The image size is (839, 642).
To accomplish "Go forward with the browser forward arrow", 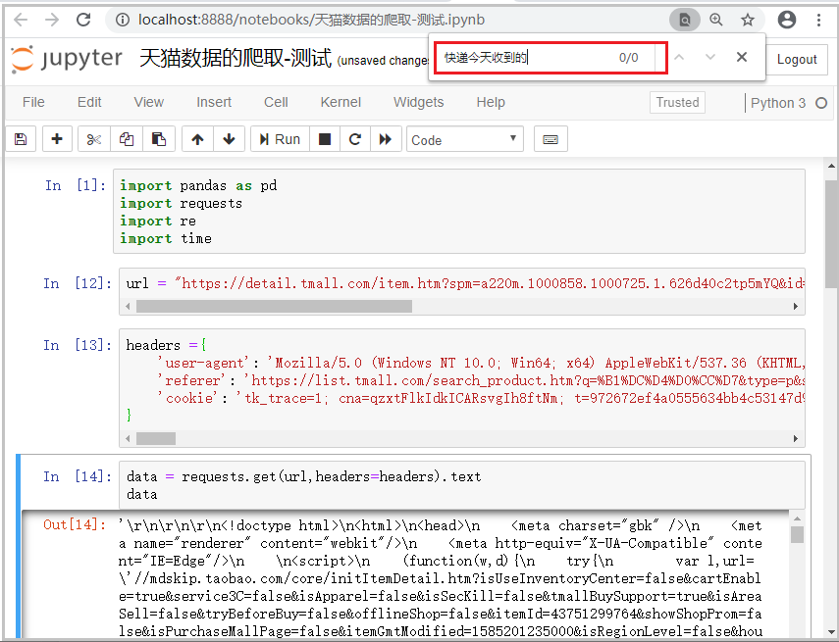I will [x=52, y=20].
